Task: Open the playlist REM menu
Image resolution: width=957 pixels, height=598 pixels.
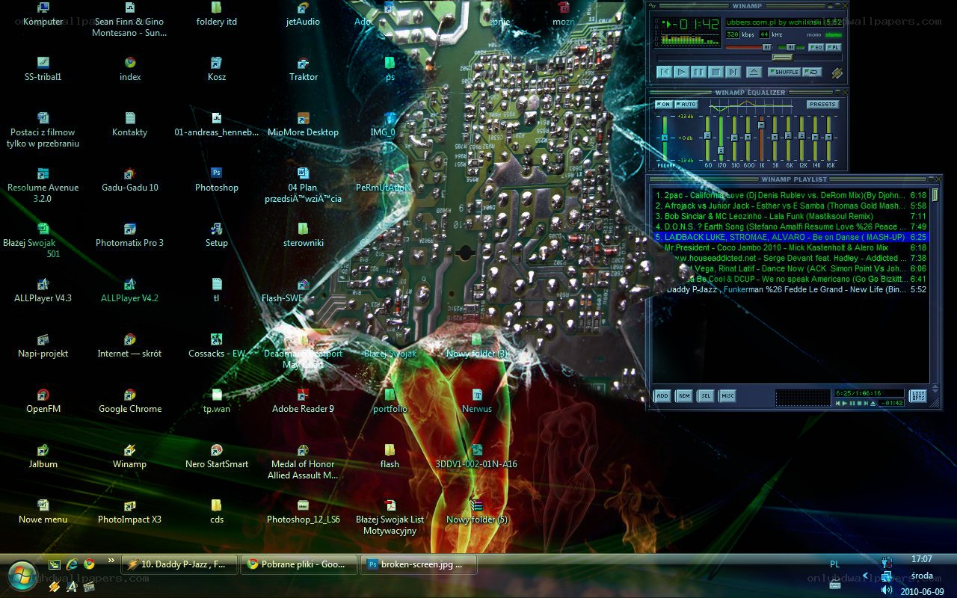Action: (683, 396)
